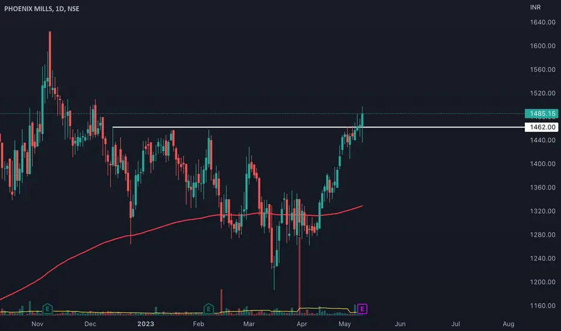
Task: Click the 1400.00 price axis label
Action: tap(542, 164)
